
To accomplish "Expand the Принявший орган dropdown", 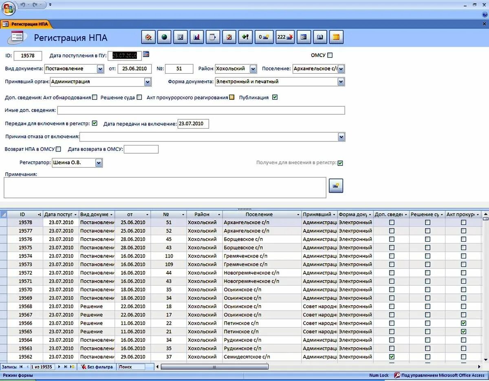I will click(148, 82).
